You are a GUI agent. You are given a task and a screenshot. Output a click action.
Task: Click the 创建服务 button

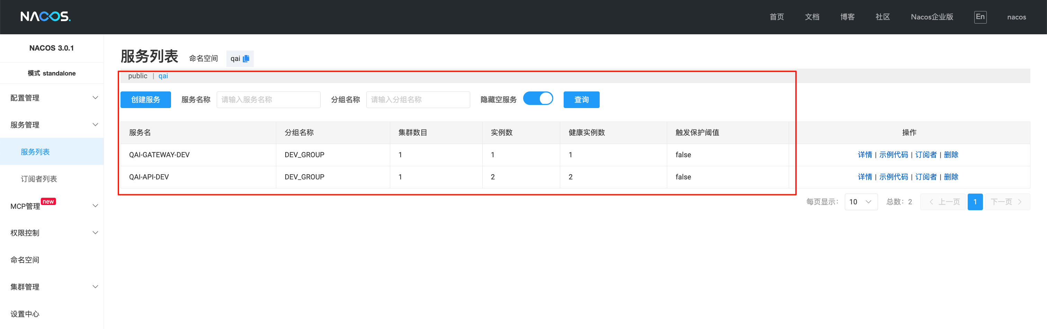pyautogui.click(x=145, y=100)
